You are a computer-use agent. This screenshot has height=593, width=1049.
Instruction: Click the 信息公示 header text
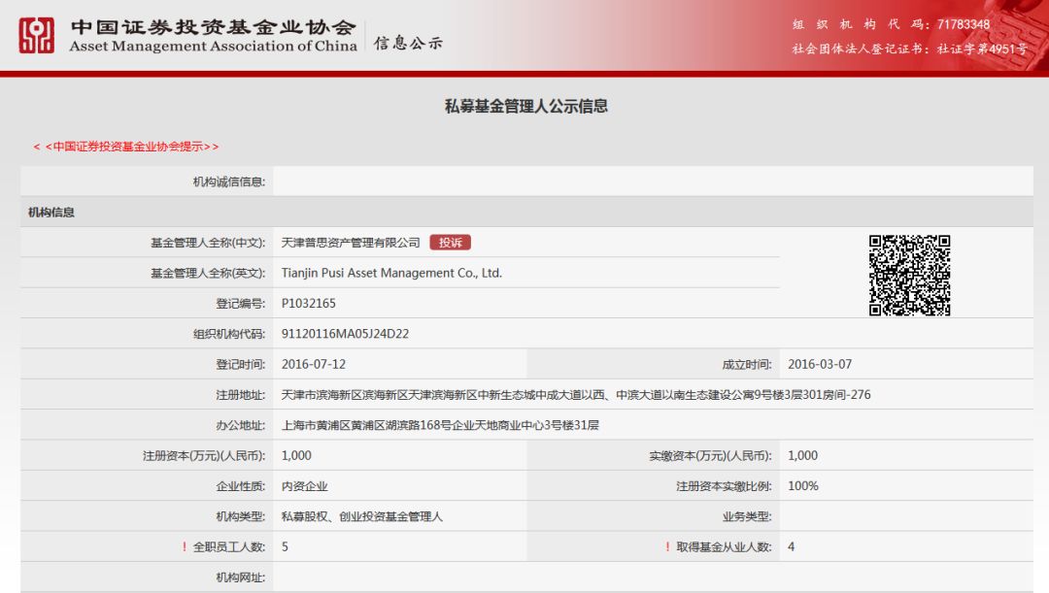[x=408, y=43]
